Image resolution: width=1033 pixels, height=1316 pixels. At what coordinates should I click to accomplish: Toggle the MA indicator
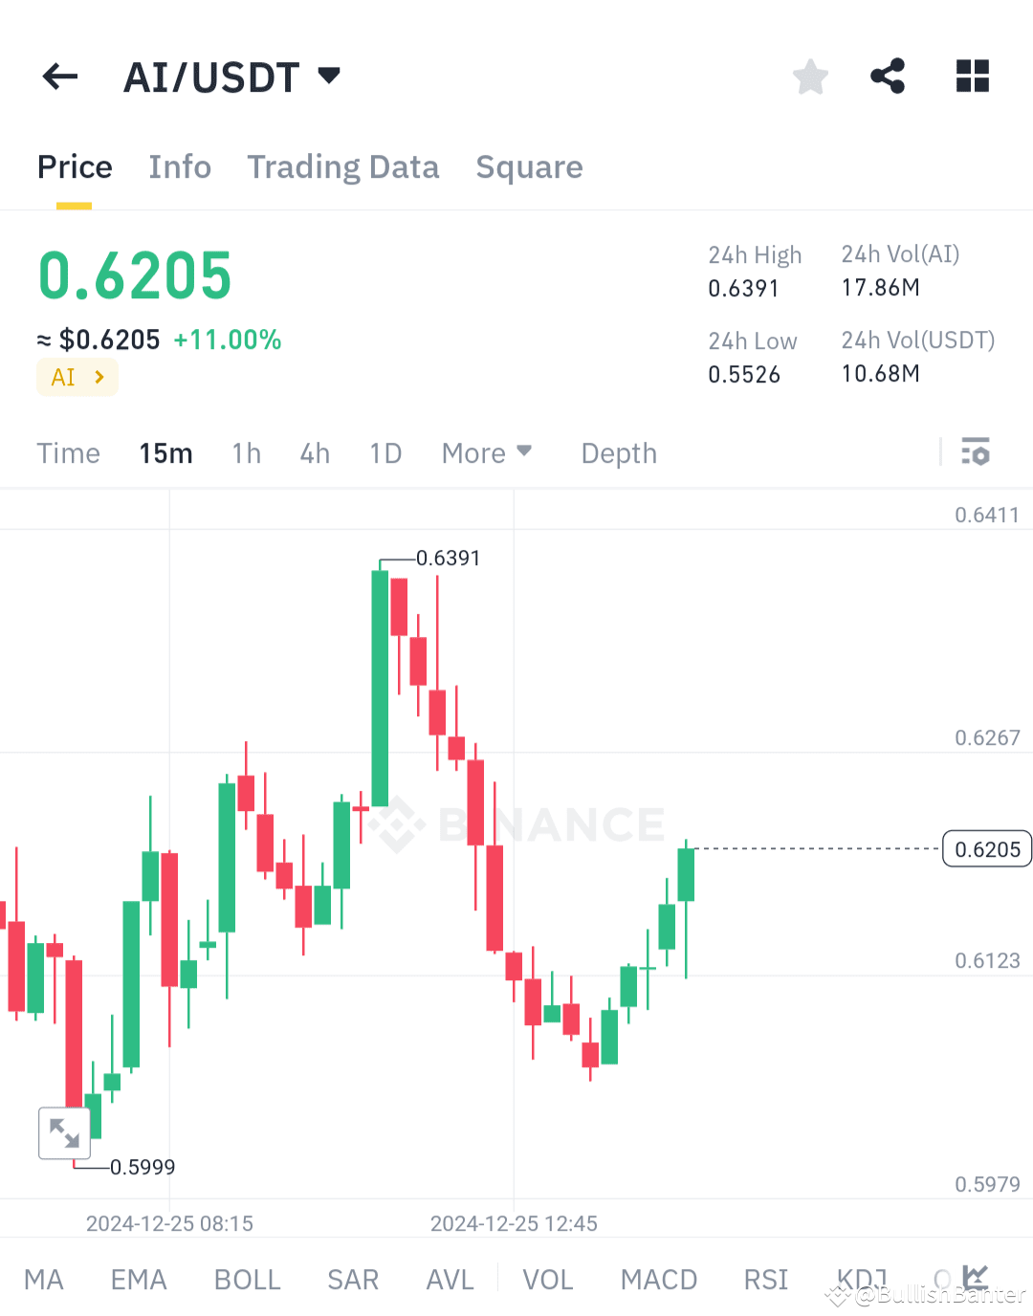pyautogui.click(x=44, y=1279)
